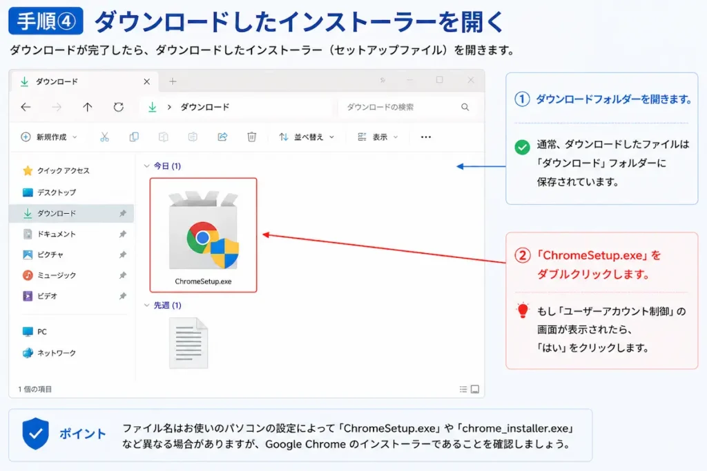Click pin icon beside ドキュメント

point(123,234)
